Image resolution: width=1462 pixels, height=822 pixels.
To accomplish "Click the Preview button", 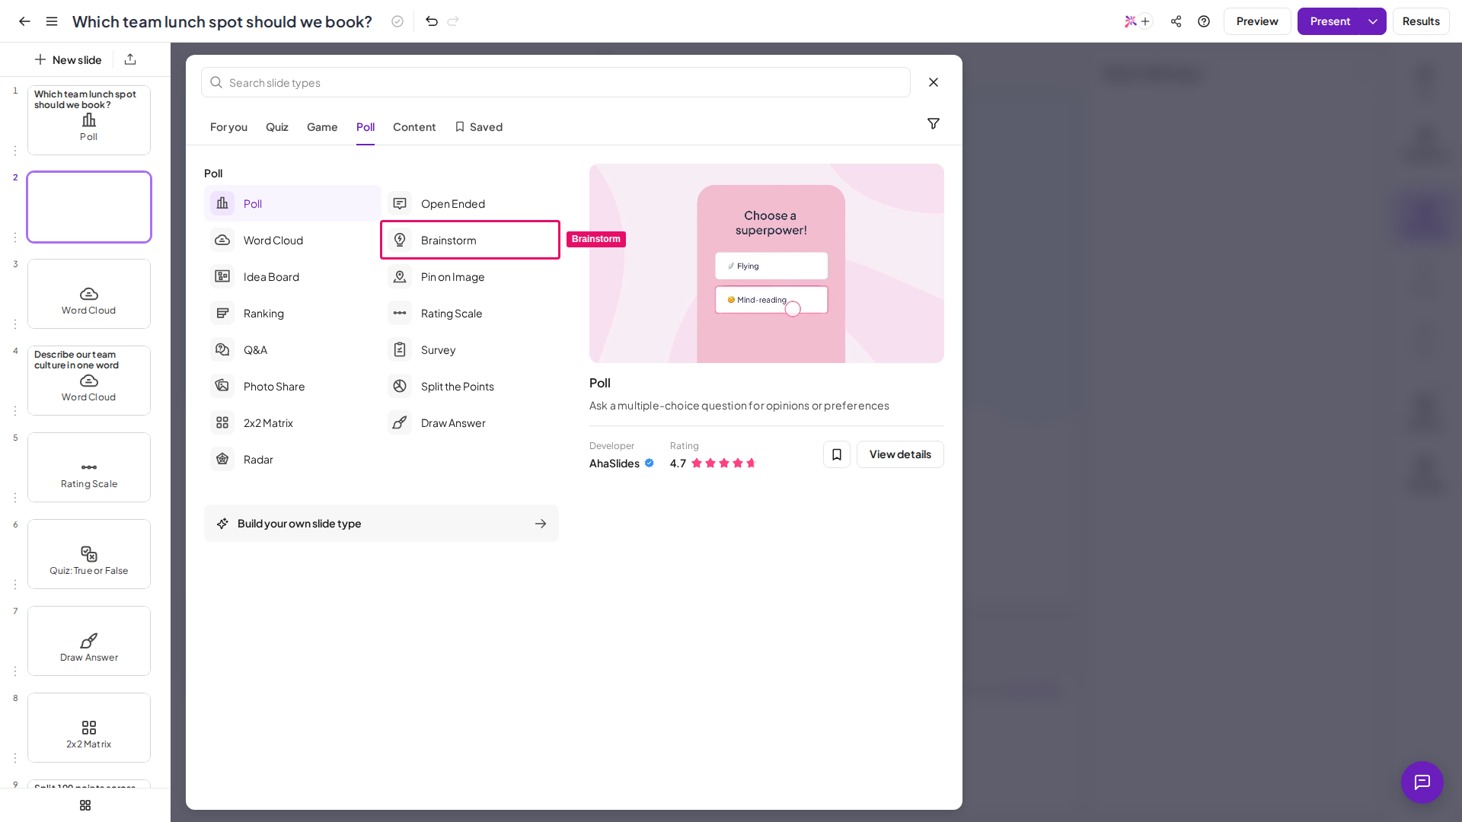I will (x=1257, y=21).
